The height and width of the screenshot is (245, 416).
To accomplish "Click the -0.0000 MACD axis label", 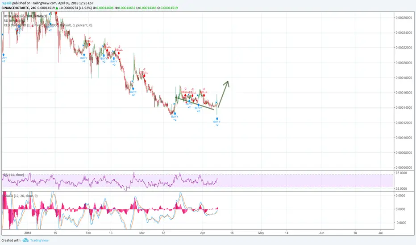I will click(400, 223).
